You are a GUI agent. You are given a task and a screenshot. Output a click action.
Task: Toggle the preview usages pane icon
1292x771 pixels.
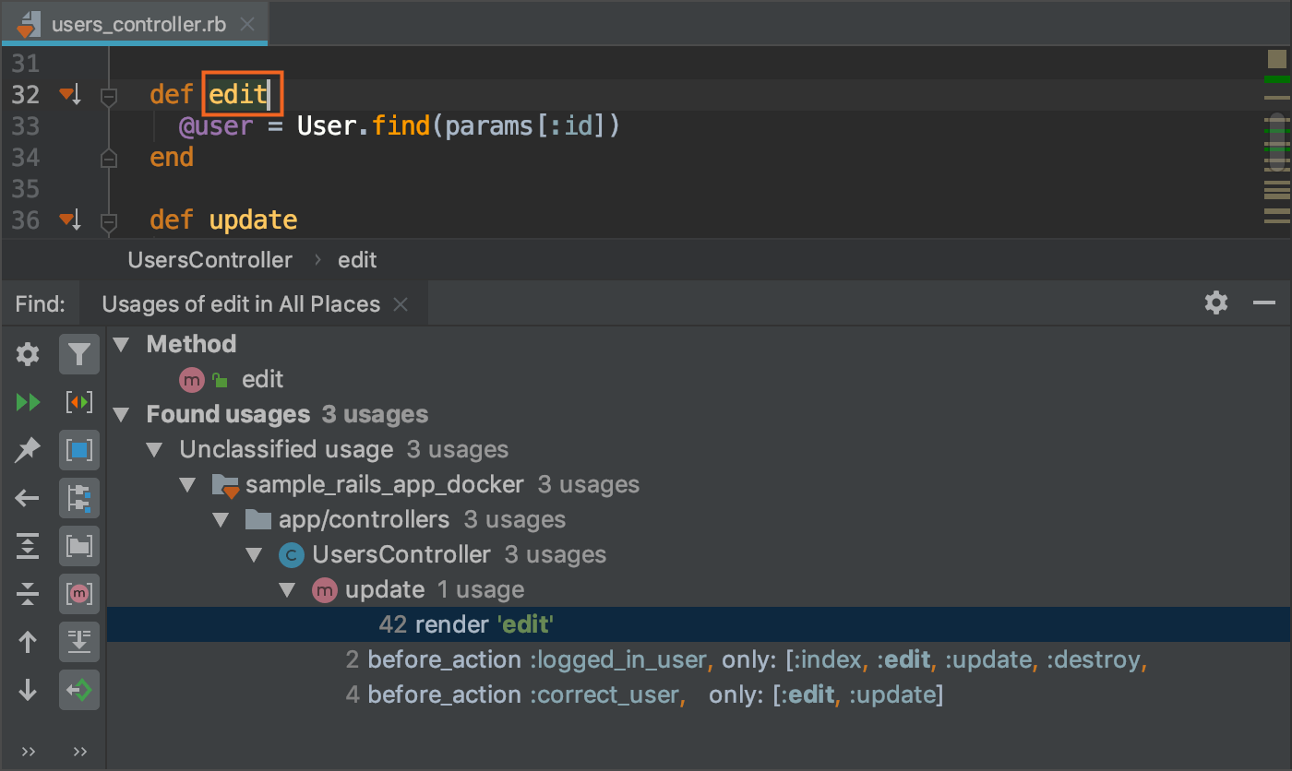coord(78,450)
